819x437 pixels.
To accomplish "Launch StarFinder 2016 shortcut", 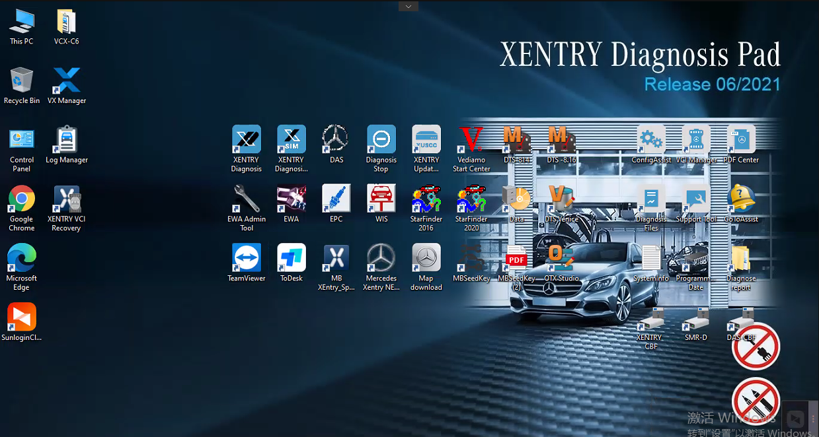I will [x=426, y=199].
